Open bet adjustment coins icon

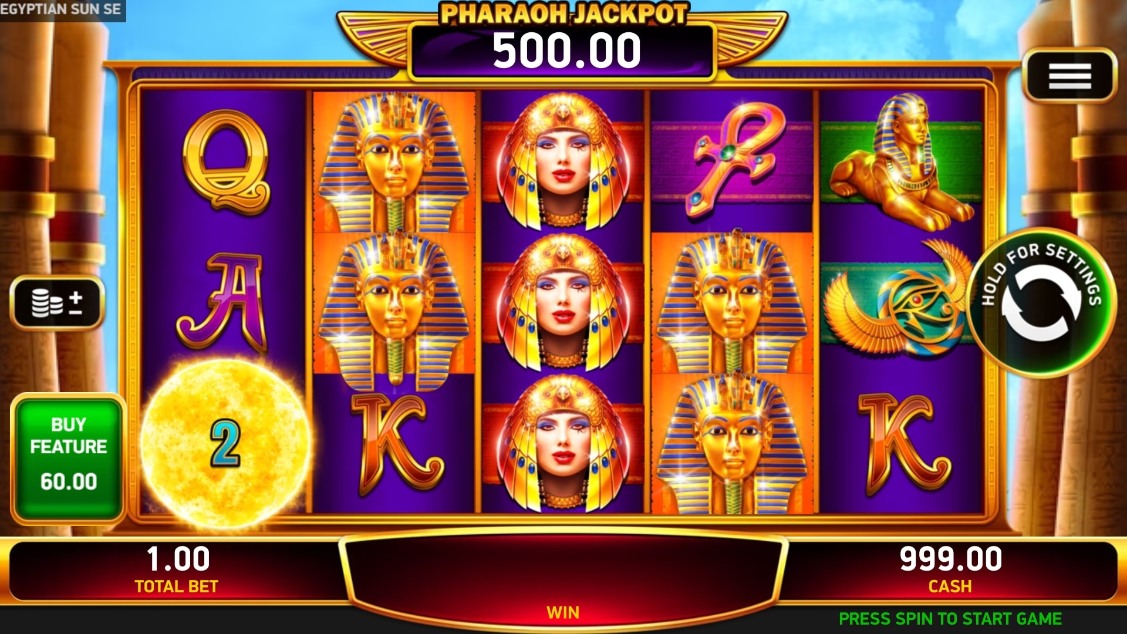click(58, 302)
